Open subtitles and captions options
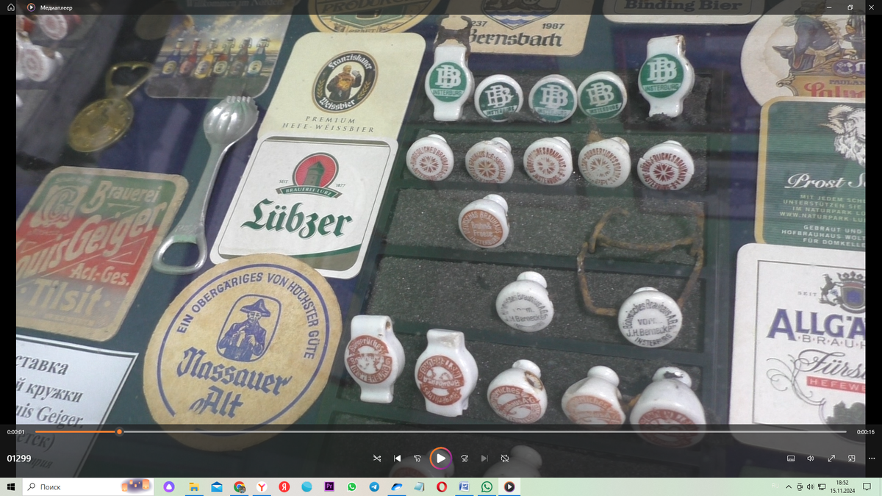The image size is (882, 496). [x=791, y=458]
